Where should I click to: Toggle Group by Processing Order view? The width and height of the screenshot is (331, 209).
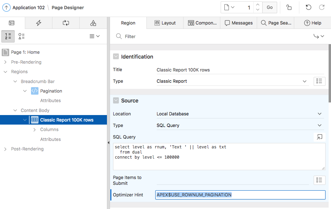(x=8, y=36)
